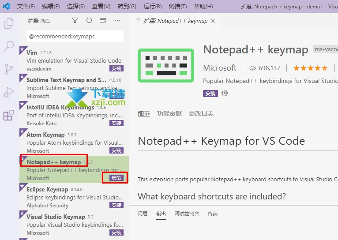This screenshot has height=240, width=338.
Task: Filter extensions with the funnel icon
Action: point(75,20)
